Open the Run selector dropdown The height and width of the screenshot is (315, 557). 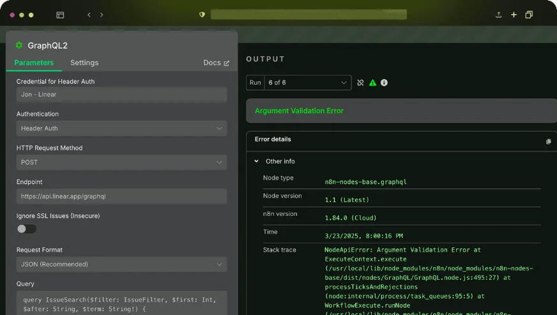(307, 82)
